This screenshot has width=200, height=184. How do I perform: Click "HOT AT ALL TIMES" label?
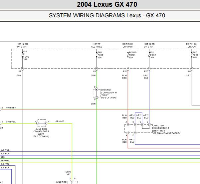(x=97, y=45)
